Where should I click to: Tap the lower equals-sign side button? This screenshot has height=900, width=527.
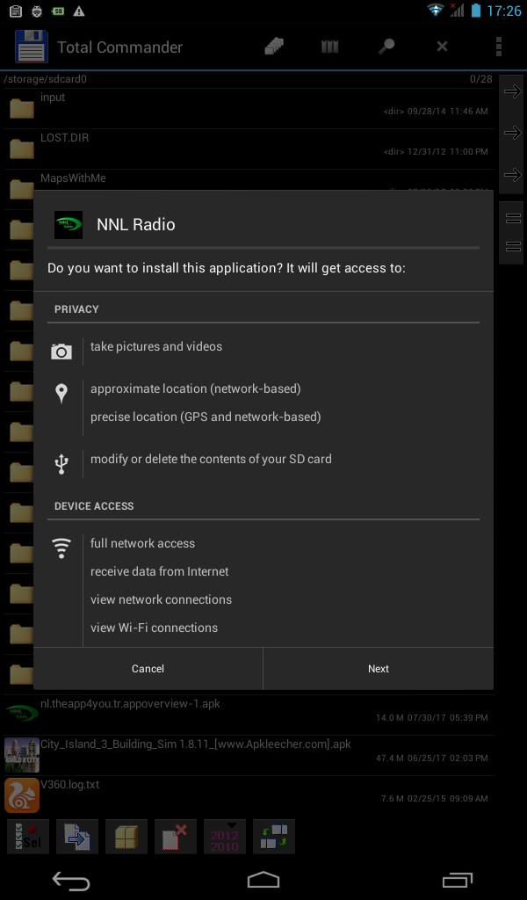(512, 247)
